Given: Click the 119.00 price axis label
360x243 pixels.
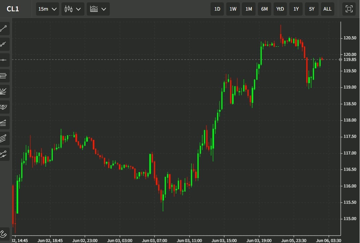Looking at the screenshot, I should pyautogui.click(x=350, y=87).
